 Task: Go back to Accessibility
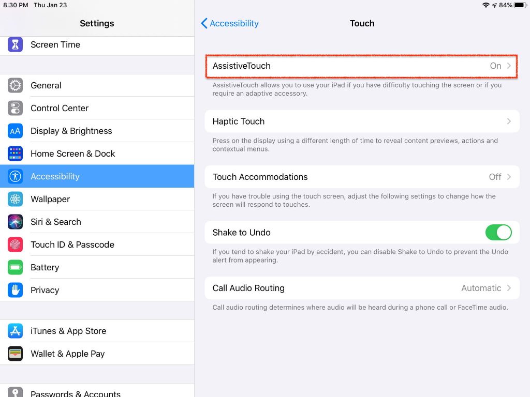[x=230, y=23]
